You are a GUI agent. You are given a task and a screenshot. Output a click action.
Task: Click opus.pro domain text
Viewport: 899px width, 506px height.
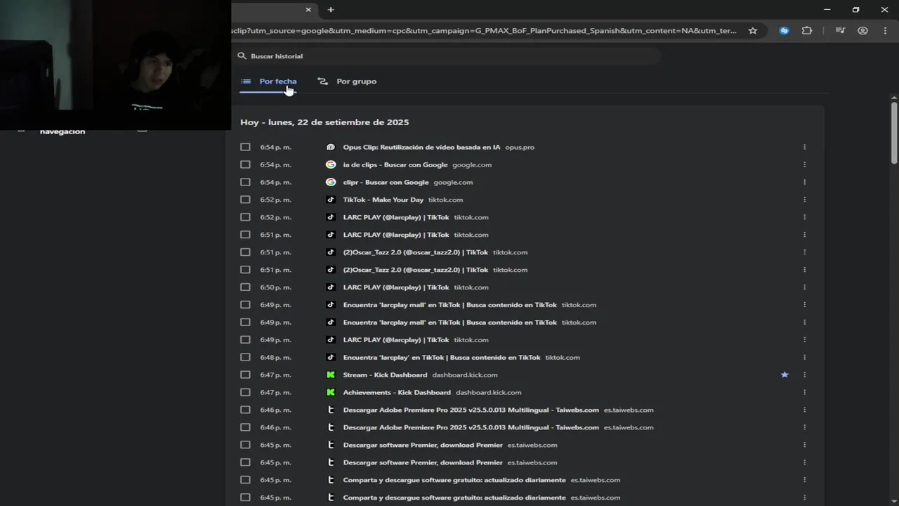pos(520,147)
